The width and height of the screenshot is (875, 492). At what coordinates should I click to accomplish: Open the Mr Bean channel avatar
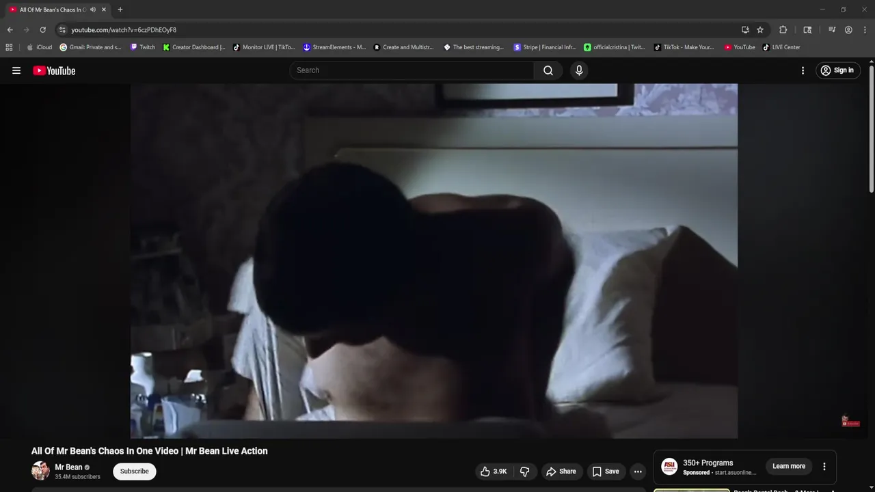tap(40, 471)
